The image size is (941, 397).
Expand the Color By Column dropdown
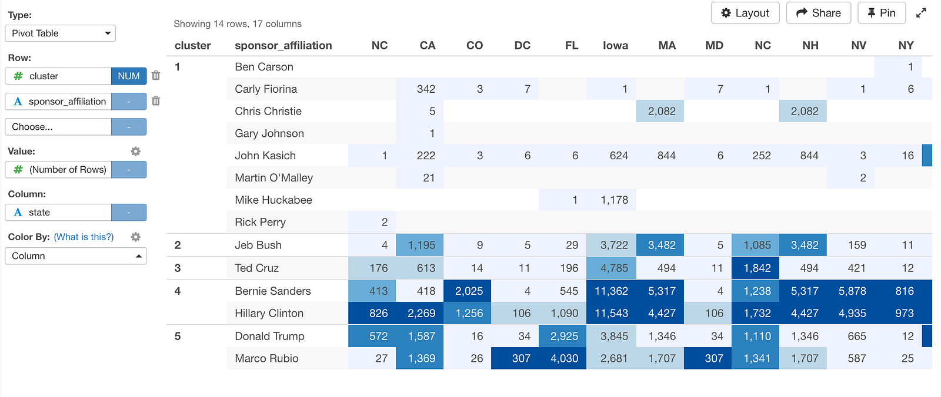[75, 256]
